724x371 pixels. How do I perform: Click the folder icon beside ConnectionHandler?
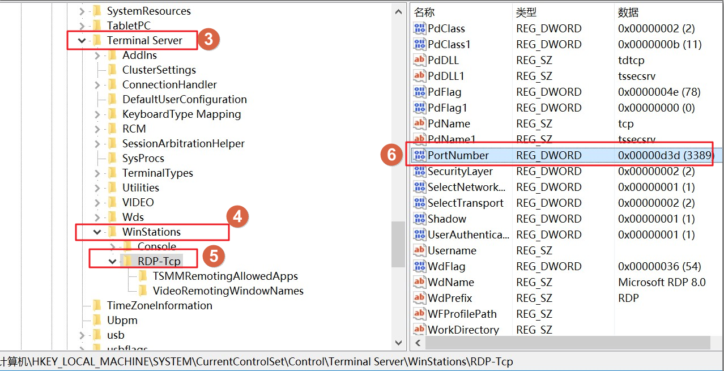pyautogui.click(x=112, y=84)
